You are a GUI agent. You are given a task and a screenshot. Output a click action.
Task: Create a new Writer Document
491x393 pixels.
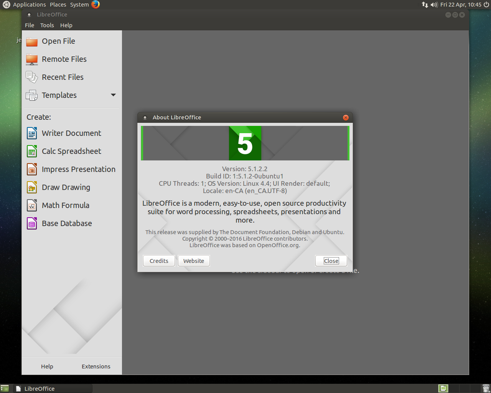(x=71, y=133)
